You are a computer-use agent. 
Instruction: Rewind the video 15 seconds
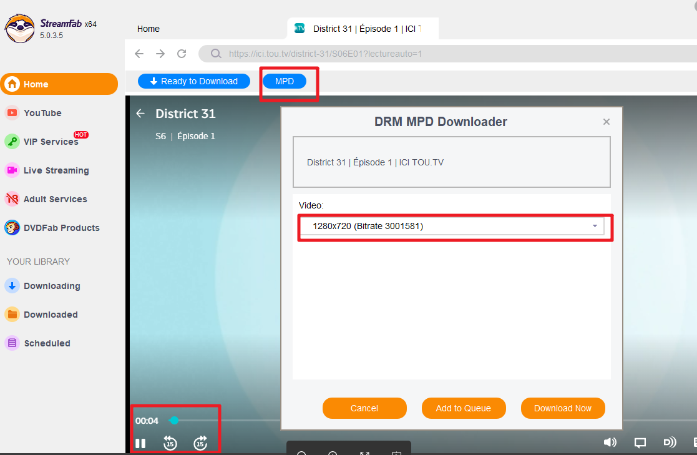tap(170, 443)
